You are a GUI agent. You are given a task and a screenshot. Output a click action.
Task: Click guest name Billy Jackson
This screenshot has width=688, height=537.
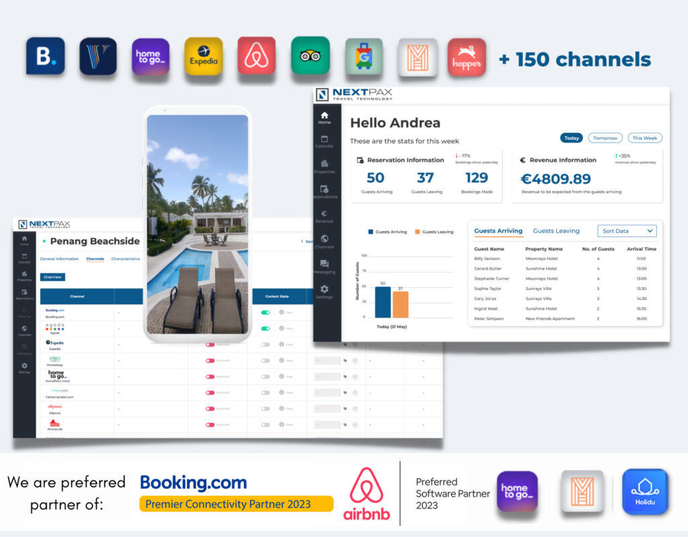point(487,258)
